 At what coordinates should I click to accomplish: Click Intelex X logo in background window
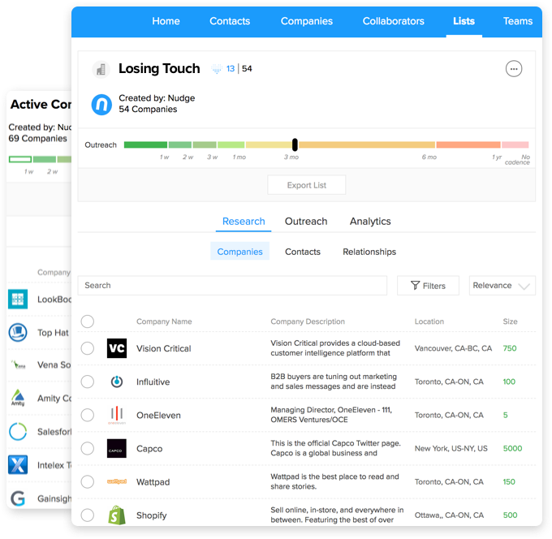click(x=18, y=464)
